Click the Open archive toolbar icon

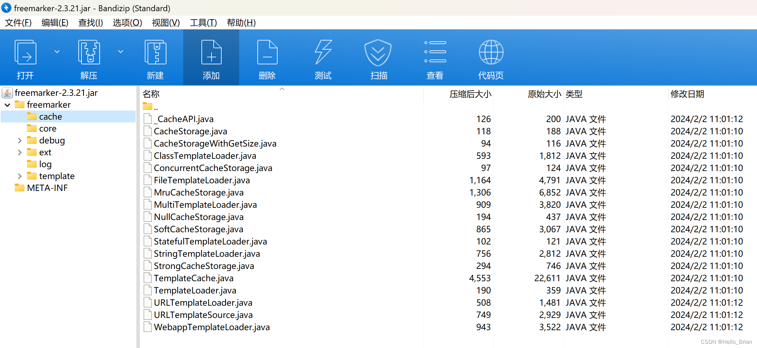pyautogui.click(x=26, y=52)
